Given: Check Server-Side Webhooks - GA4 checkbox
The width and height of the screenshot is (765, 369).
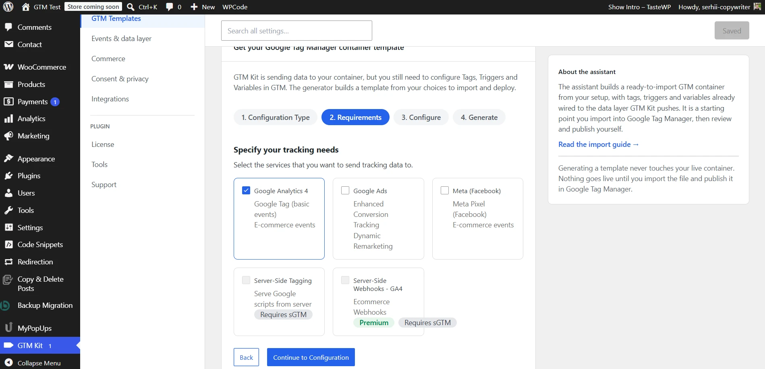Looking at the screenshot, I should pyautogui.click(x=345, y=280).
